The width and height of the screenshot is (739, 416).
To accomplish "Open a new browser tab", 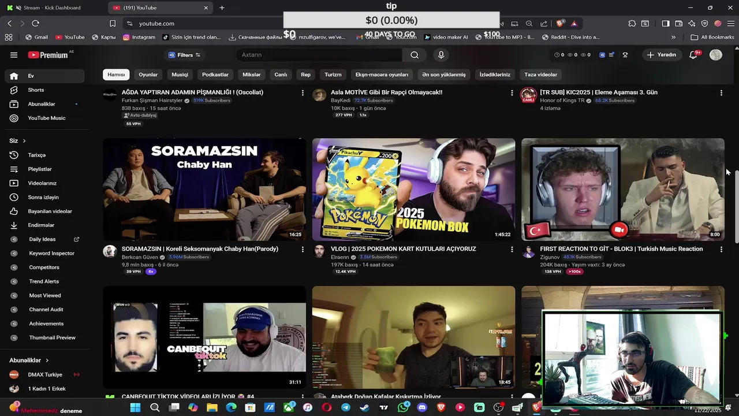I will [x=222, y=8].
